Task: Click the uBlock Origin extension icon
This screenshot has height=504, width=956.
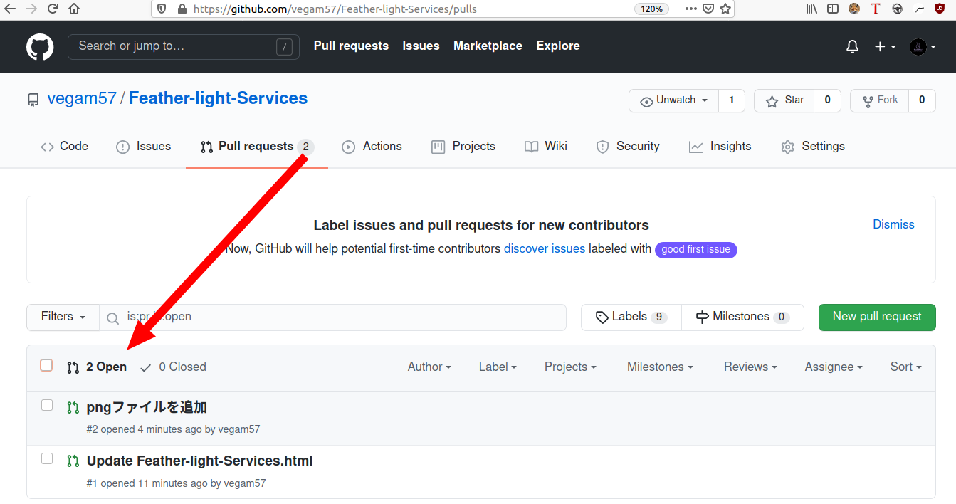Action: 939,9
